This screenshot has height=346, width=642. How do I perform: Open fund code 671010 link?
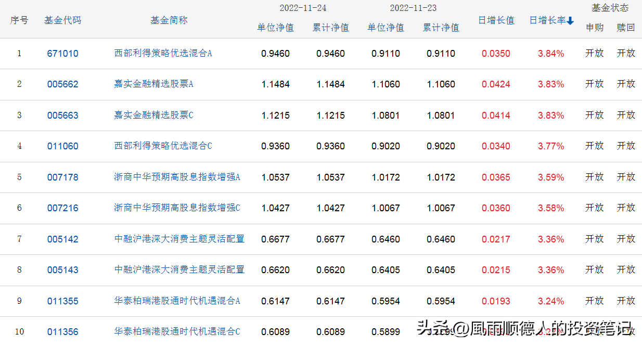(62, 53)
